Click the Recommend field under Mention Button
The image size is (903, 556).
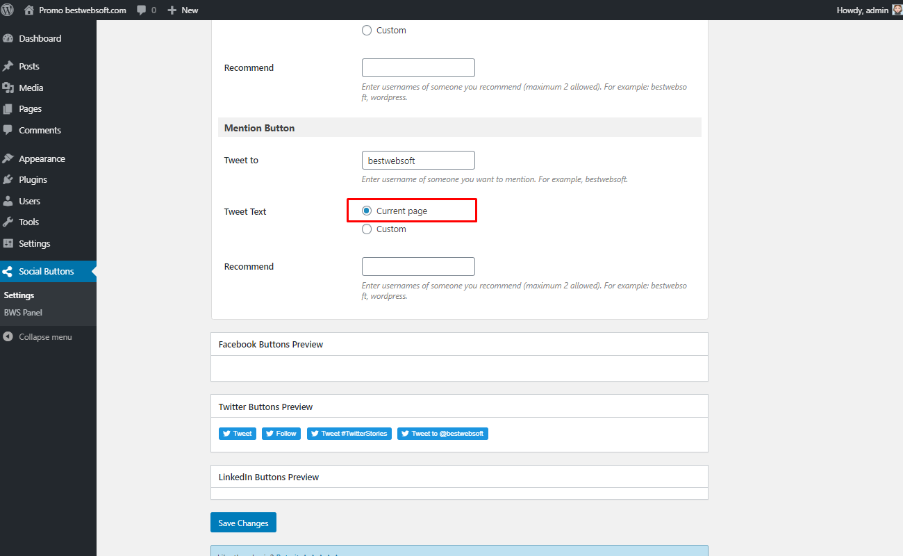(418, 266)
